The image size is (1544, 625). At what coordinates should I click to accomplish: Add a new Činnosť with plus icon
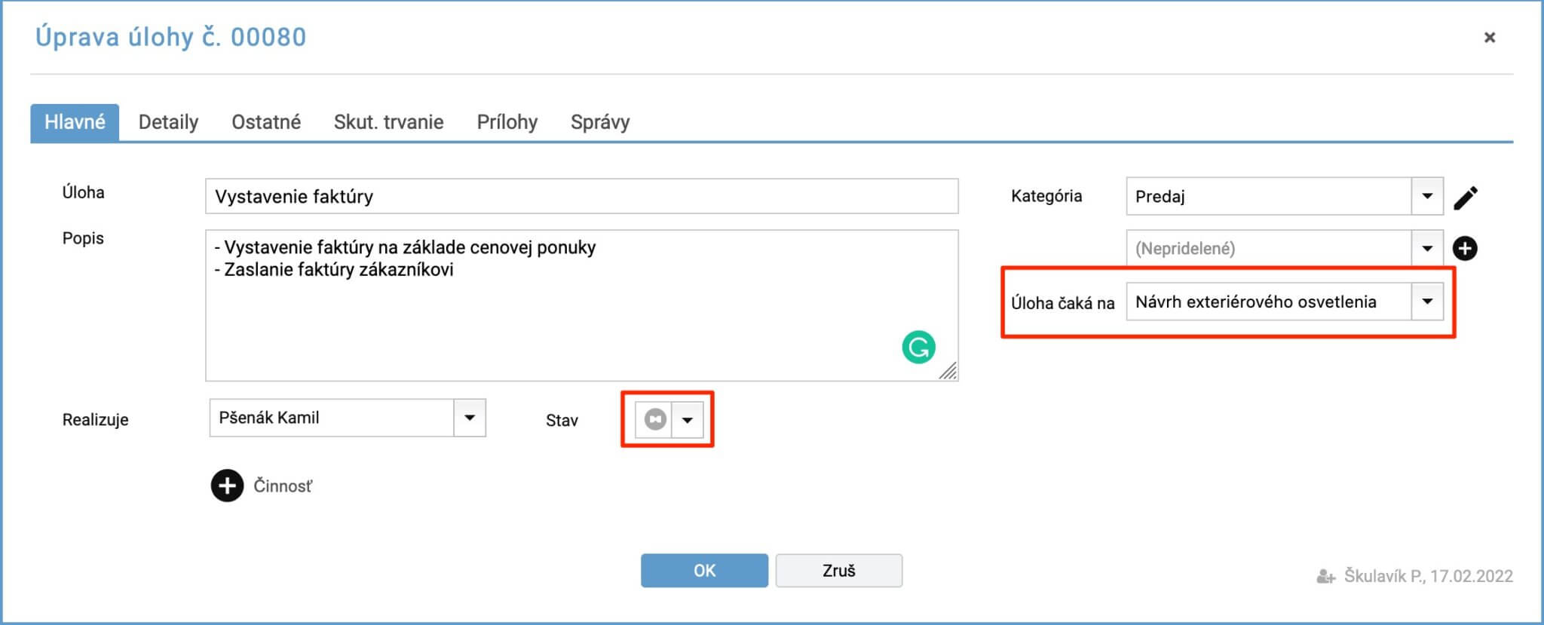pyautogui.click(x=227, y=486)
